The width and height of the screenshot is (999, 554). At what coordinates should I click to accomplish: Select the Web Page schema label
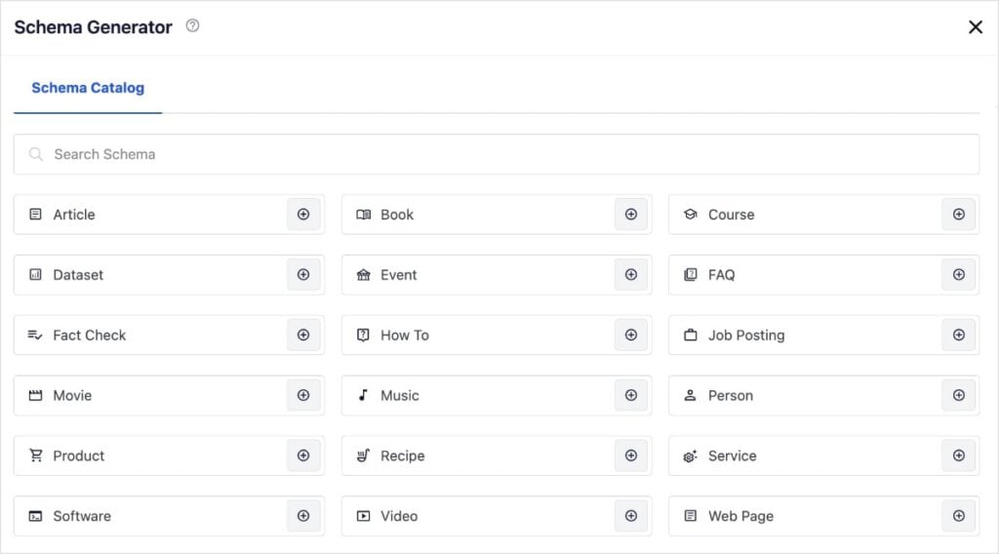point(741,516)
